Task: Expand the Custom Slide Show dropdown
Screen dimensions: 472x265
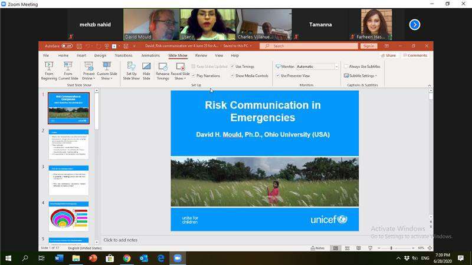Action: (x=107, y=70)
